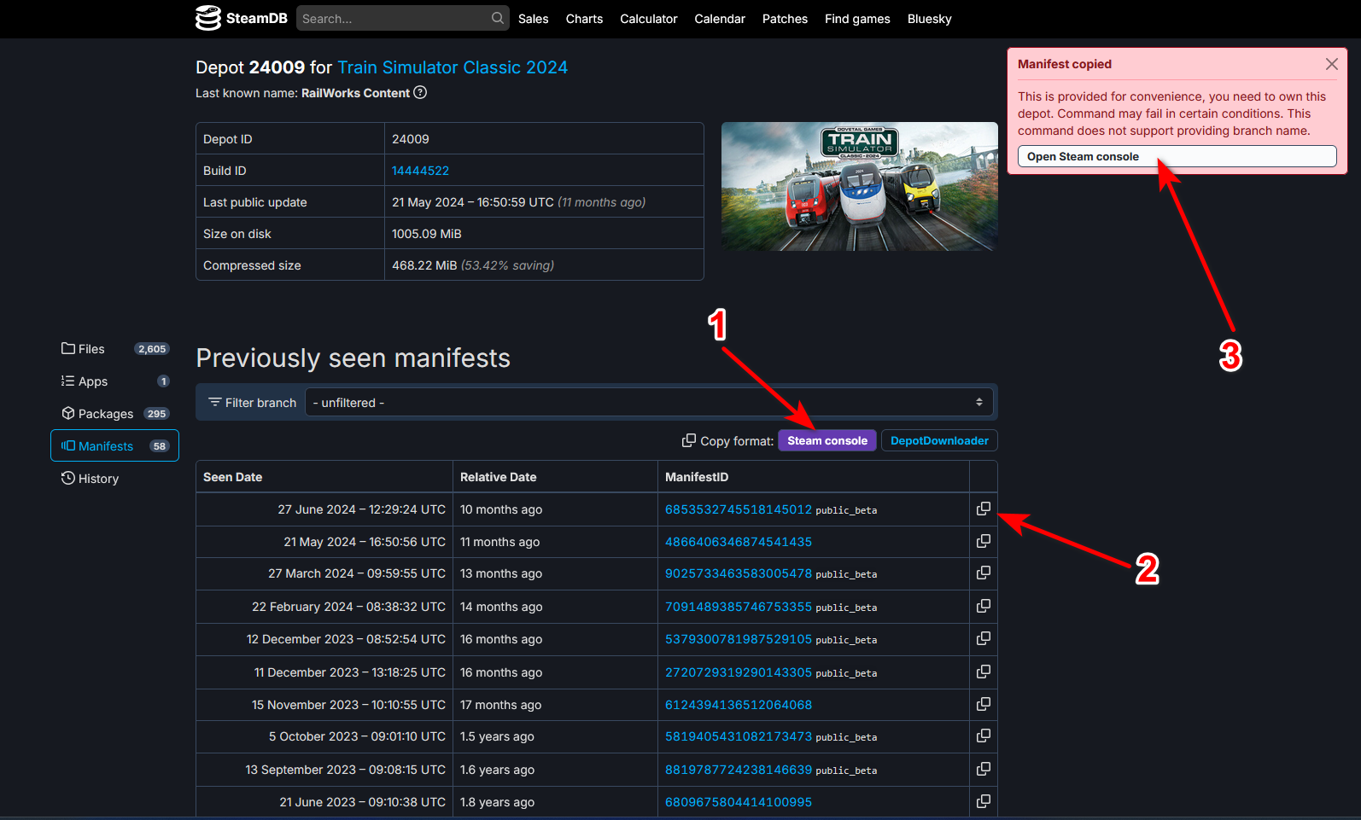Open manifest 5819405431082173473 link
1361x820 pixels.
(x=739, y=736)
